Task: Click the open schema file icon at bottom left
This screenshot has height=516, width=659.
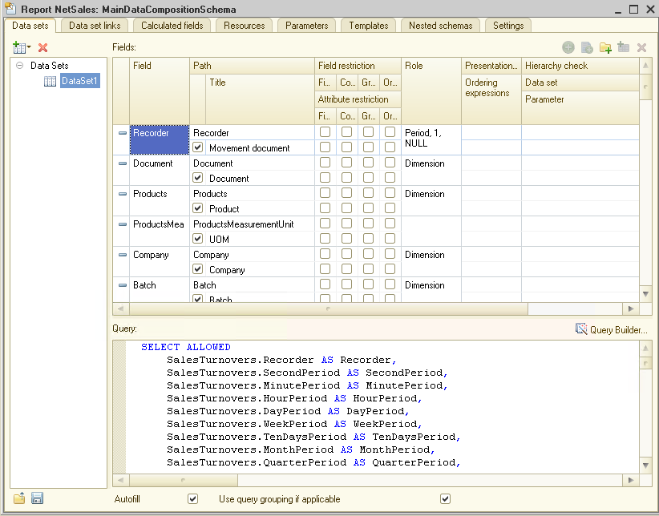Action: tap(19, 498)
